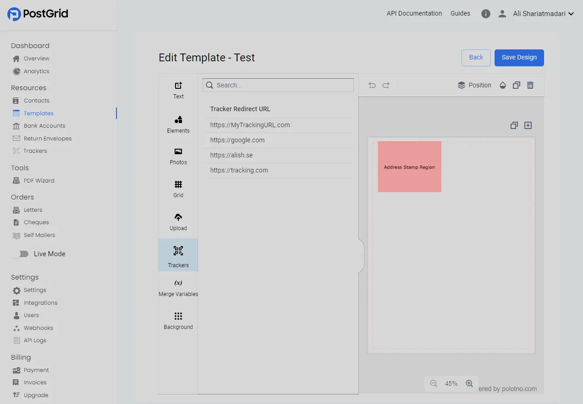This screenshot has width=583, height=404.
Task: Open the Upload panel
Action: tap(178, 221)
